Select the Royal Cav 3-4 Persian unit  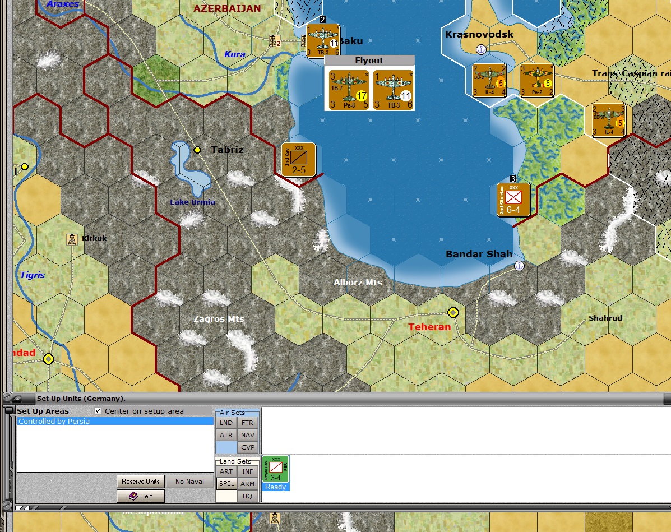pos(276,469)
